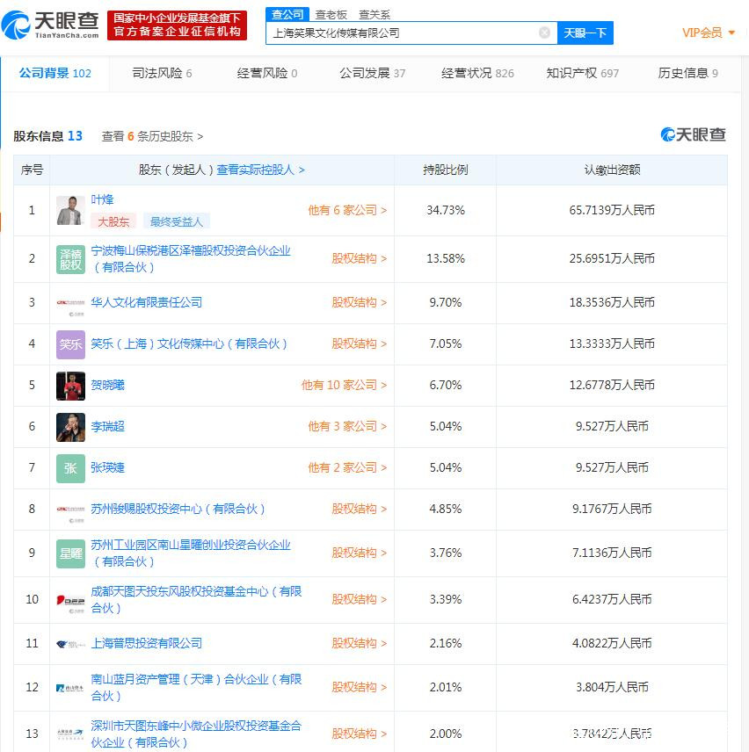This screenshot has height=752, width=749.
Task: Open 股权结构 for 上海普思投资有限公司
Action: coord(359,643)
